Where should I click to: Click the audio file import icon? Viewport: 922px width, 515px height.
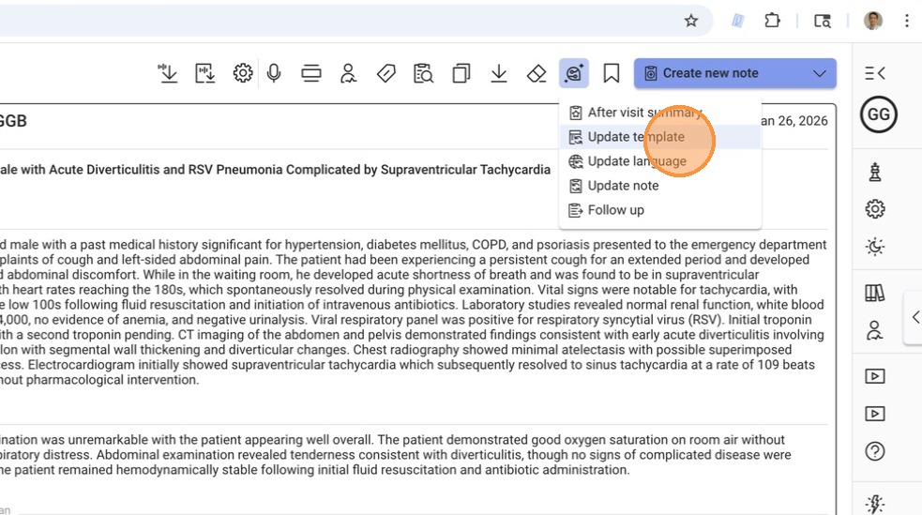pos(204,73)
